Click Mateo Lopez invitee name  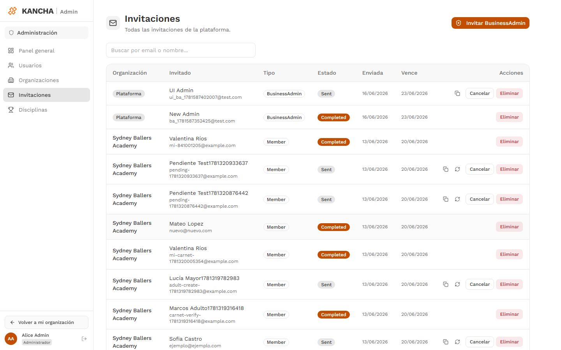click(186, 224)
